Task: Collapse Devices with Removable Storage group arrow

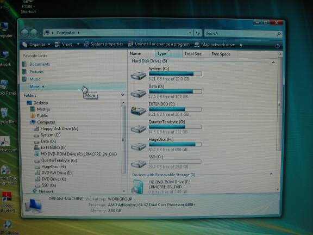Action: (271, 174)
